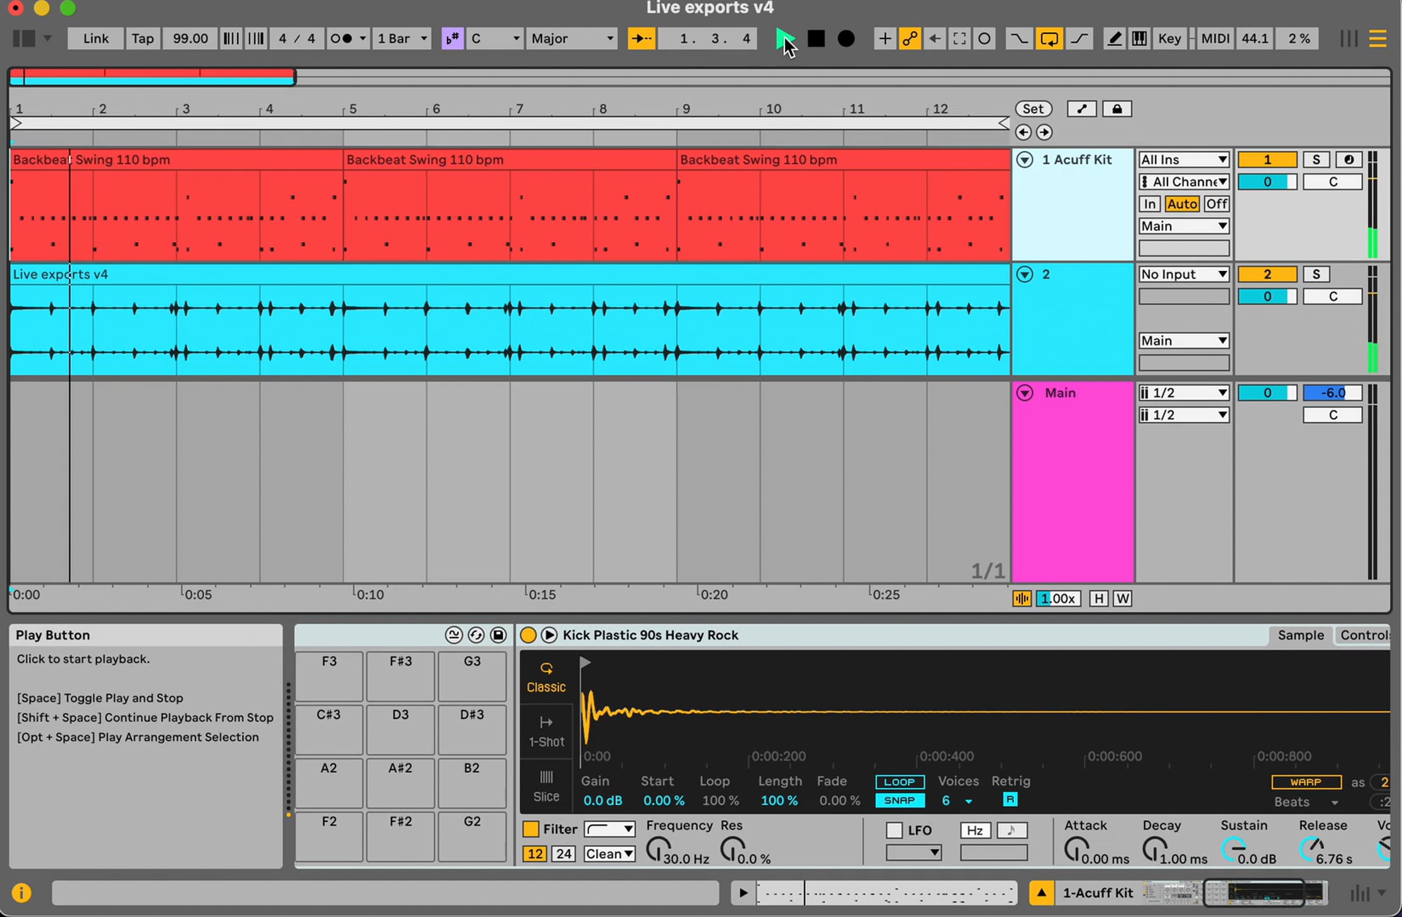Collapse the 1 Acuff Kit track
Viewport: 1402px width, 917px height.
click(x=1025, y=160)
